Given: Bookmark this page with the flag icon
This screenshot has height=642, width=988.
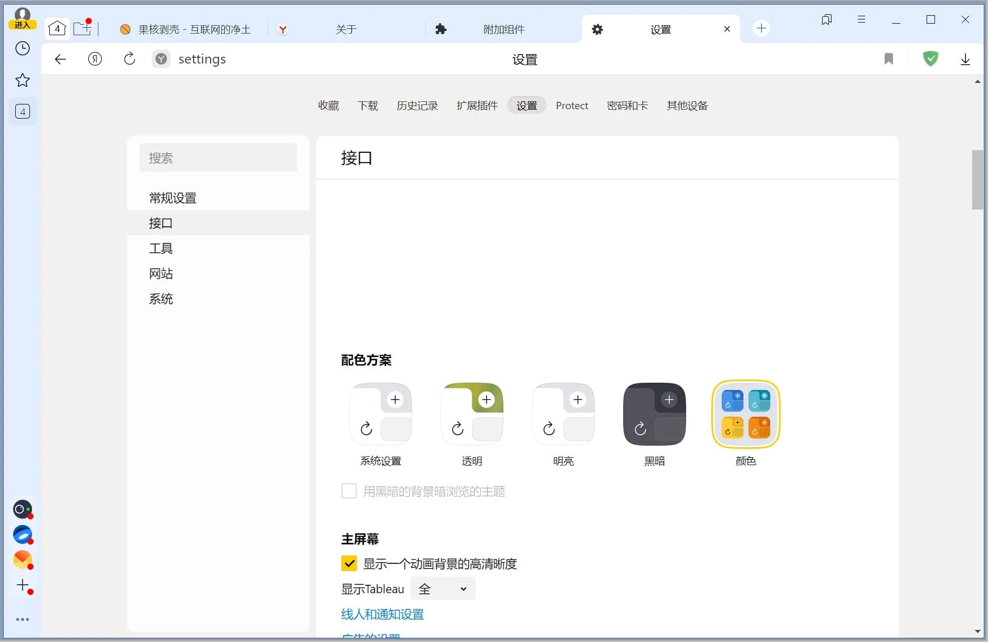Looking at the screenshot, I should point(889,58).
